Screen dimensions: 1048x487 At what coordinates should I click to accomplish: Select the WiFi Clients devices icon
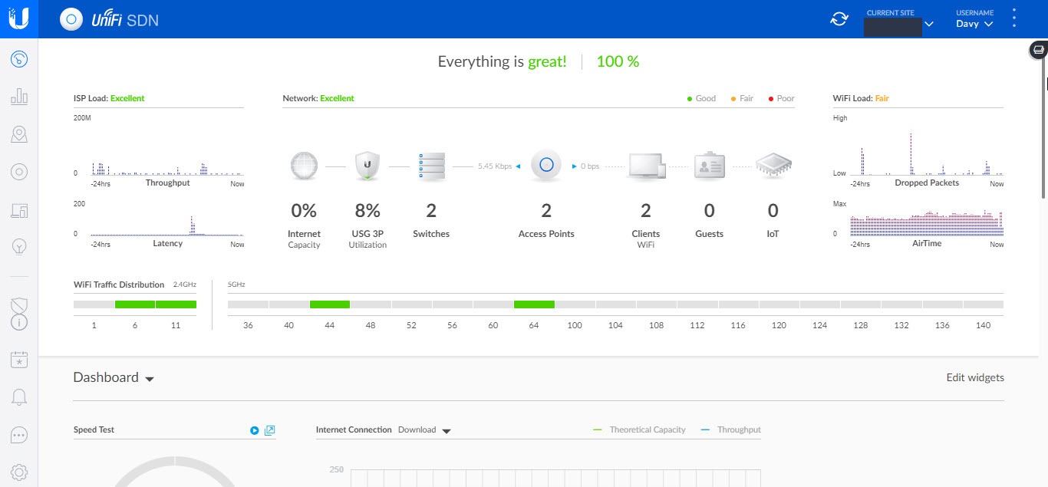[646, 166]
